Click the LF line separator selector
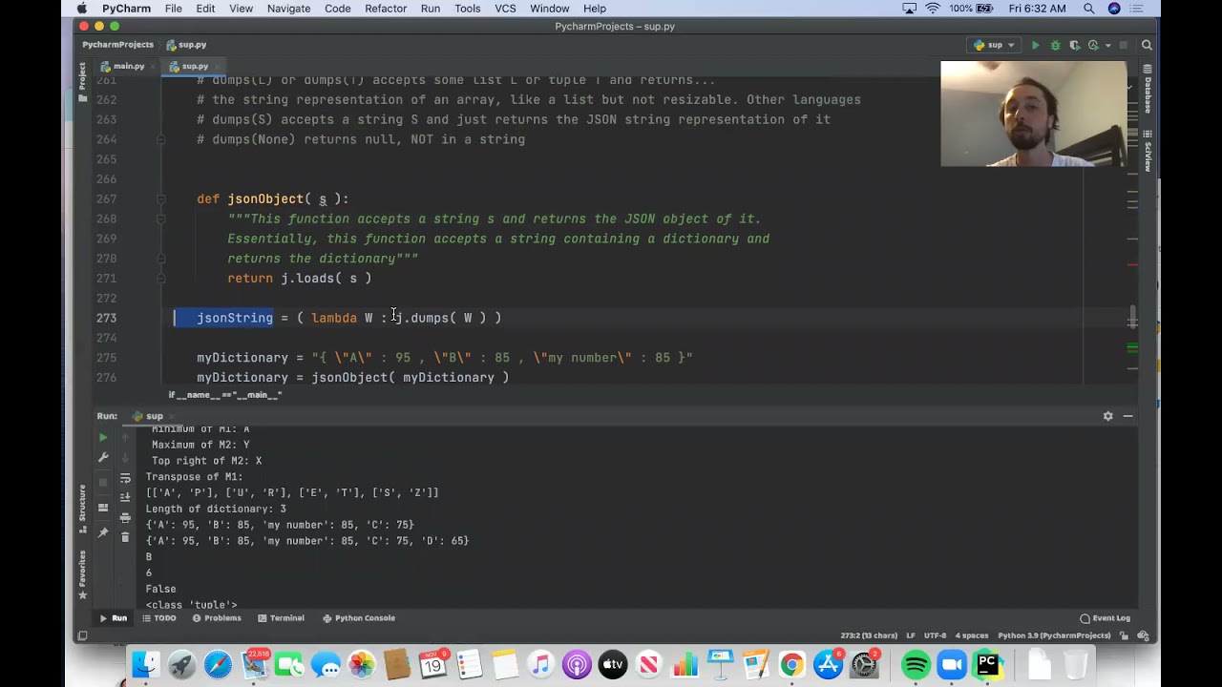Viewport: 1222px width, 687px height. click(910, 635)
